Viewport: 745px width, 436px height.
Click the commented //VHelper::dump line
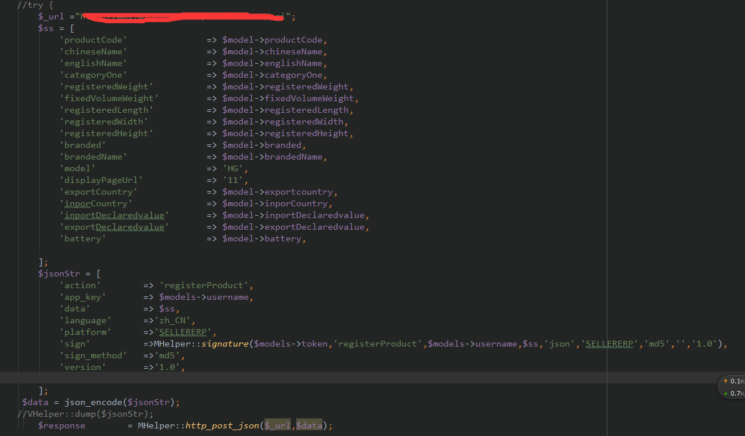(85, 414)
